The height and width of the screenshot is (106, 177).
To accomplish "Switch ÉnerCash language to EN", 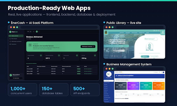I will [30, 32].
